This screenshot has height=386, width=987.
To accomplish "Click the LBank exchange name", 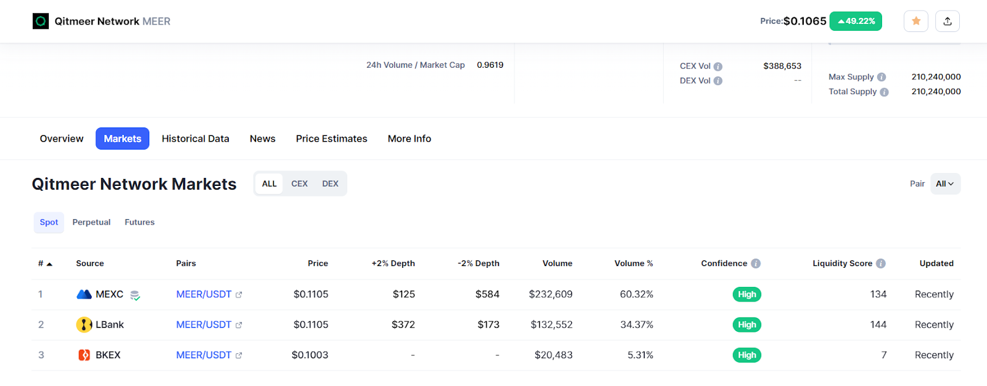I will click(x=110, y=324).
